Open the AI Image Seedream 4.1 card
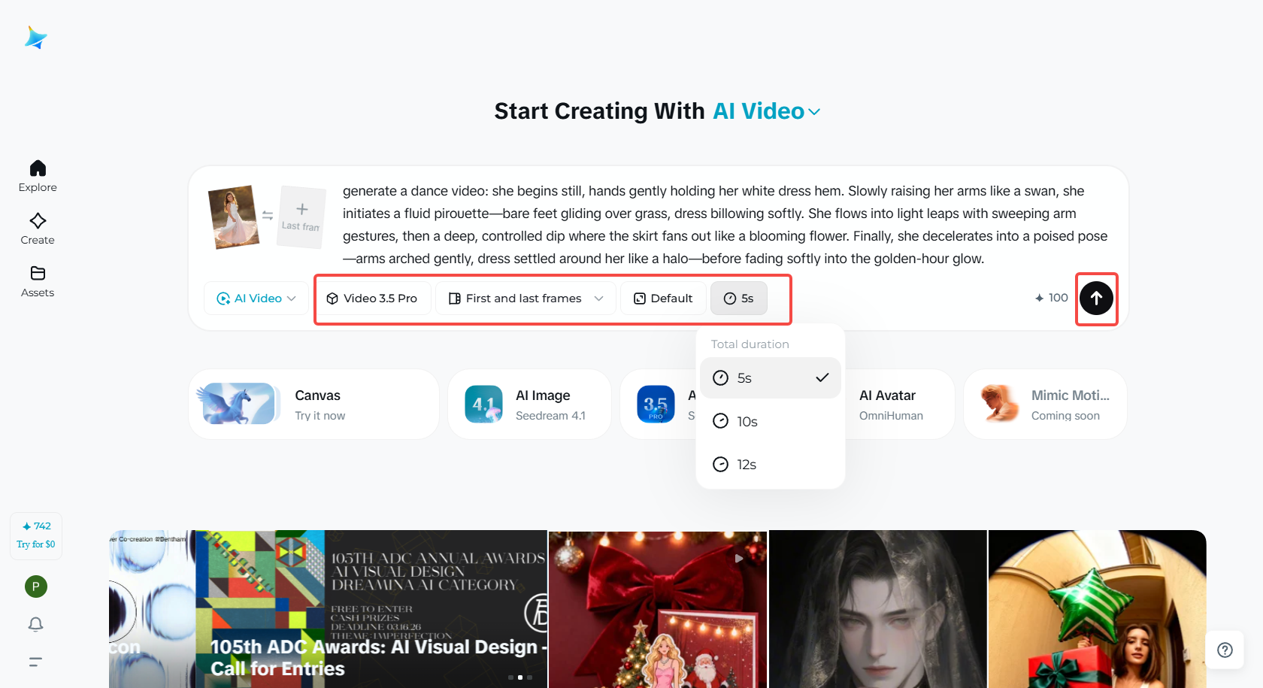The height and width of the screenshot is (688, 1263). pos(529,405)
